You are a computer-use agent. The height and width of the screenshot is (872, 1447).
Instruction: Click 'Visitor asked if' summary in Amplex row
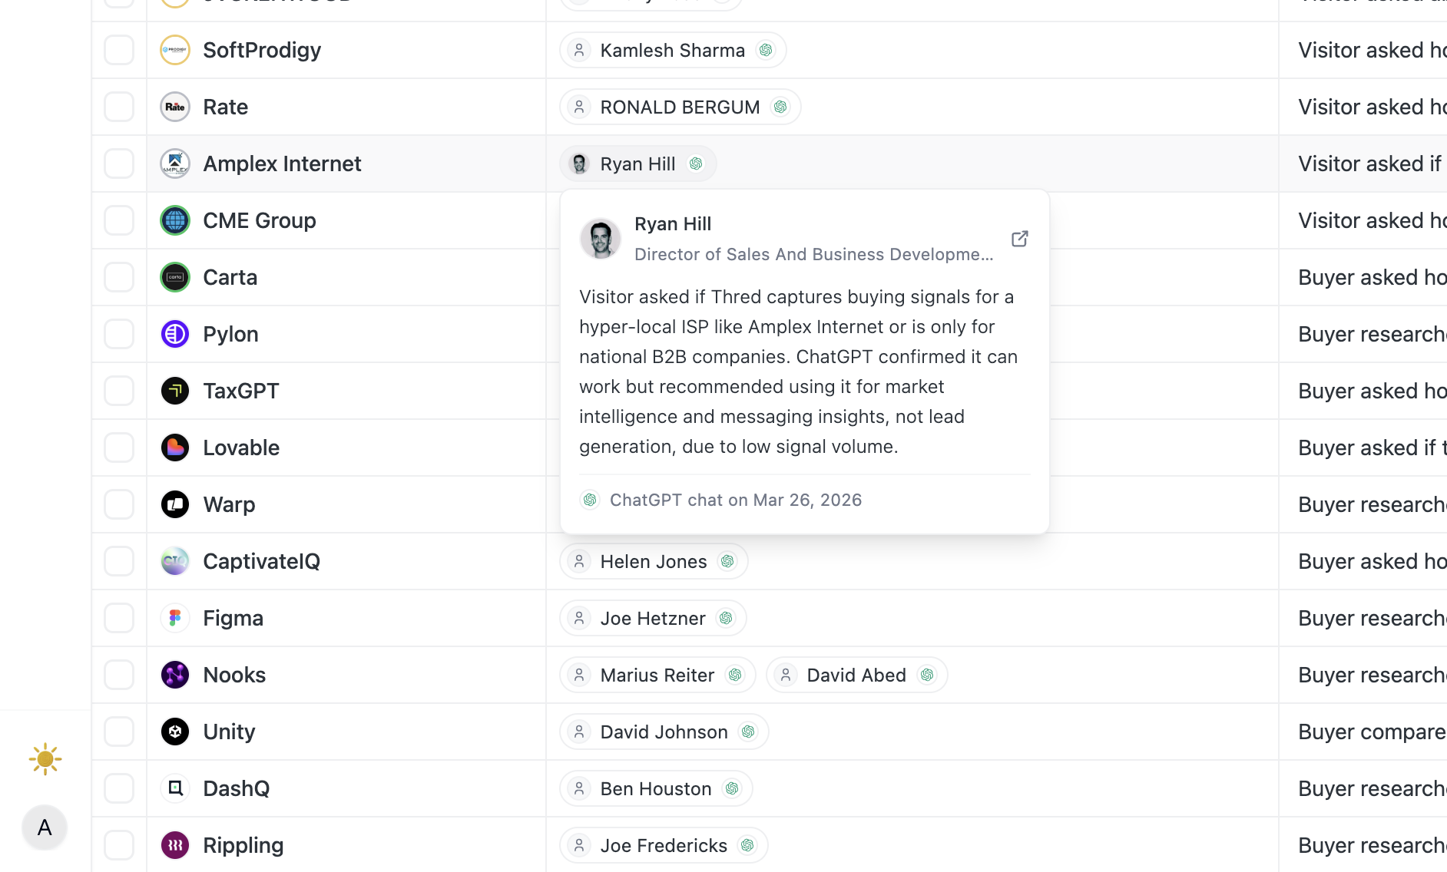[1370, 163]
